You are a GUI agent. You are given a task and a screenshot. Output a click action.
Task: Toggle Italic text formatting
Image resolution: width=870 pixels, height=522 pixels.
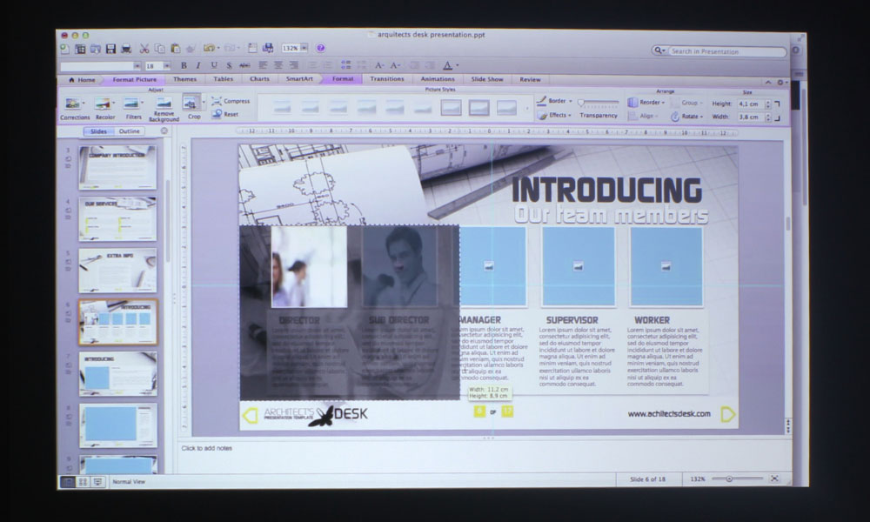pyautogui.click(x=198, y=65)
